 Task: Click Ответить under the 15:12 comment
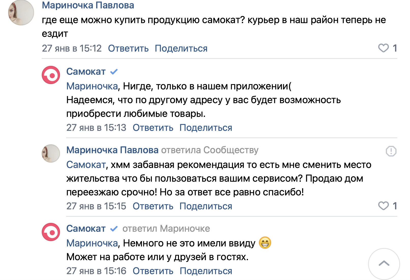[x=128, y=48]
